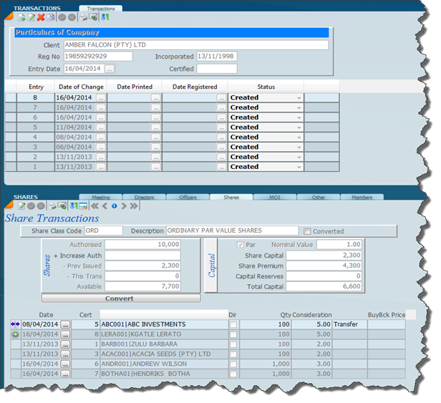This screenshot has height=403, width=441.
Task: Toggle the Par checkbox in Capital section
Action: (240, 245)
